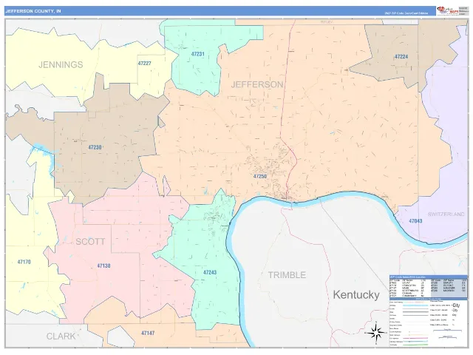
Task: Select ZIP code label 47230
Action: tap(95, 147)
